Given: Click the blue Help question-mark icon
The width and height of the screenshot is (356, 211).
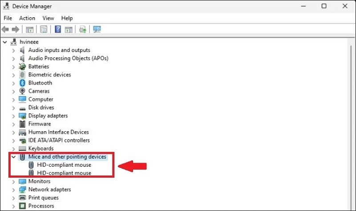Looking at the screenshot, I should 58,29.
